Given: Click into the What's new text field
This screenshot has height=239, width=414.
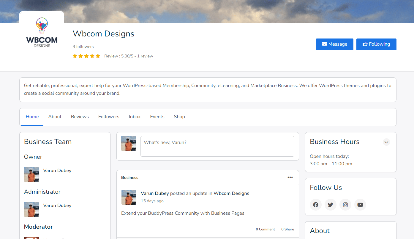Looking at the screenshot, I should 217,146.
